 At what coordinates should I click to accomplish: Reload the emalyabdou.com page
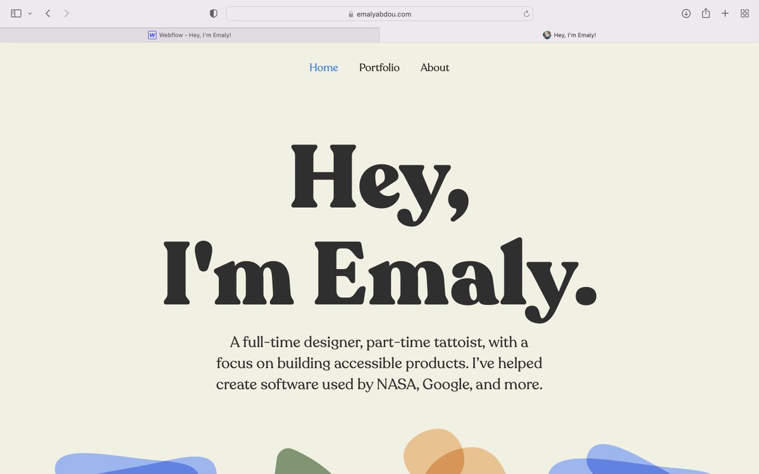click(526, 13)
